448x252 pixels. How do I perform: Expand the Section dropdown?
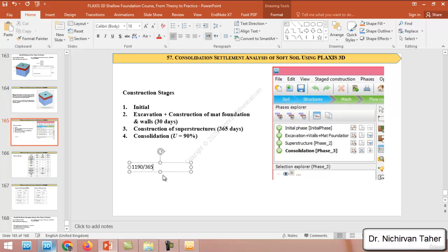pyautogui.click(x=79, y=38)
